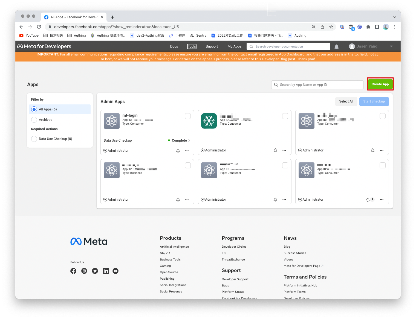Open the browser tab list dropdown arrow
Screen dimensions: 416x319
click(x=394, y=17)
